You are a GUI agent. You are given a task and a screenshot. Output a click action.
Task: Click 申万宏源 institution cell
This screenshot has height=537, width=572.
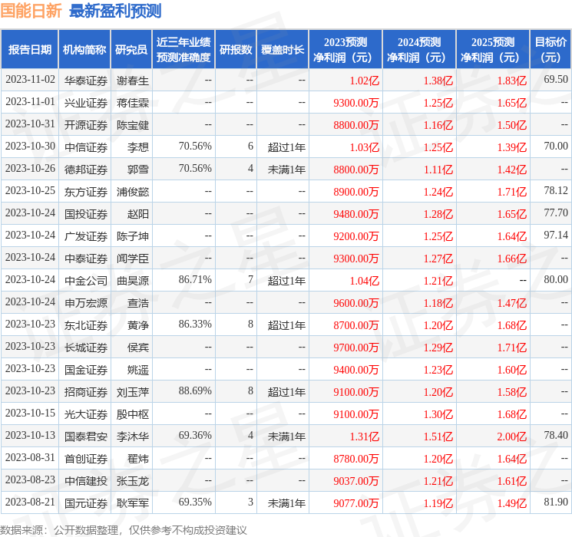(86, 303)
